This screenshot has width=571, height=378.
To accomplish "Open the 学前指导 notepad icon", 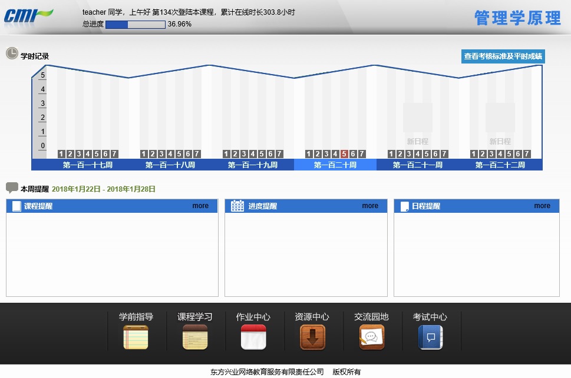I will [136, 337].
